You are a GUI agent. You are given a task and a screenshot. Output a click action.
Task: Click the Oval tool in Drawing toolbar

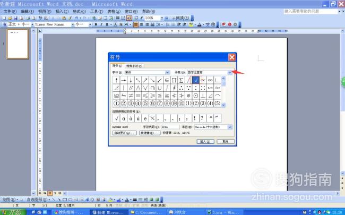[x=71, y=200]
